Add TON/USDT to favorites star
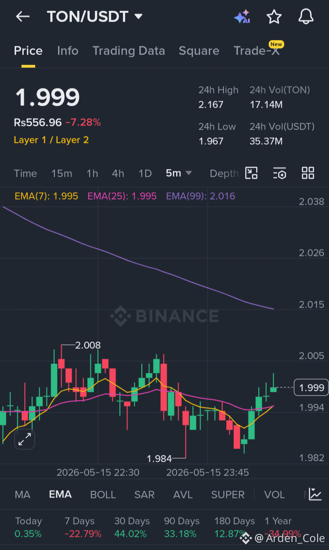This screenshot has height=550, width=329. coord(274,17)
